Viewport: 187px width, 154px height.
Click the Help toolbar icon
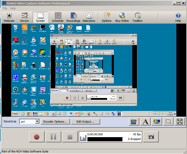178,17
